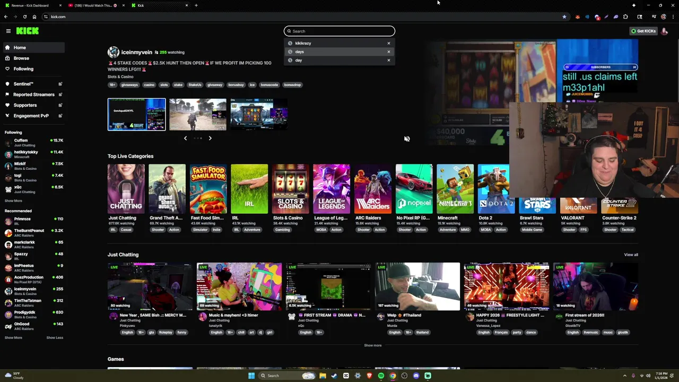Open the MetaMask fox extension icon

coord(578,17)
